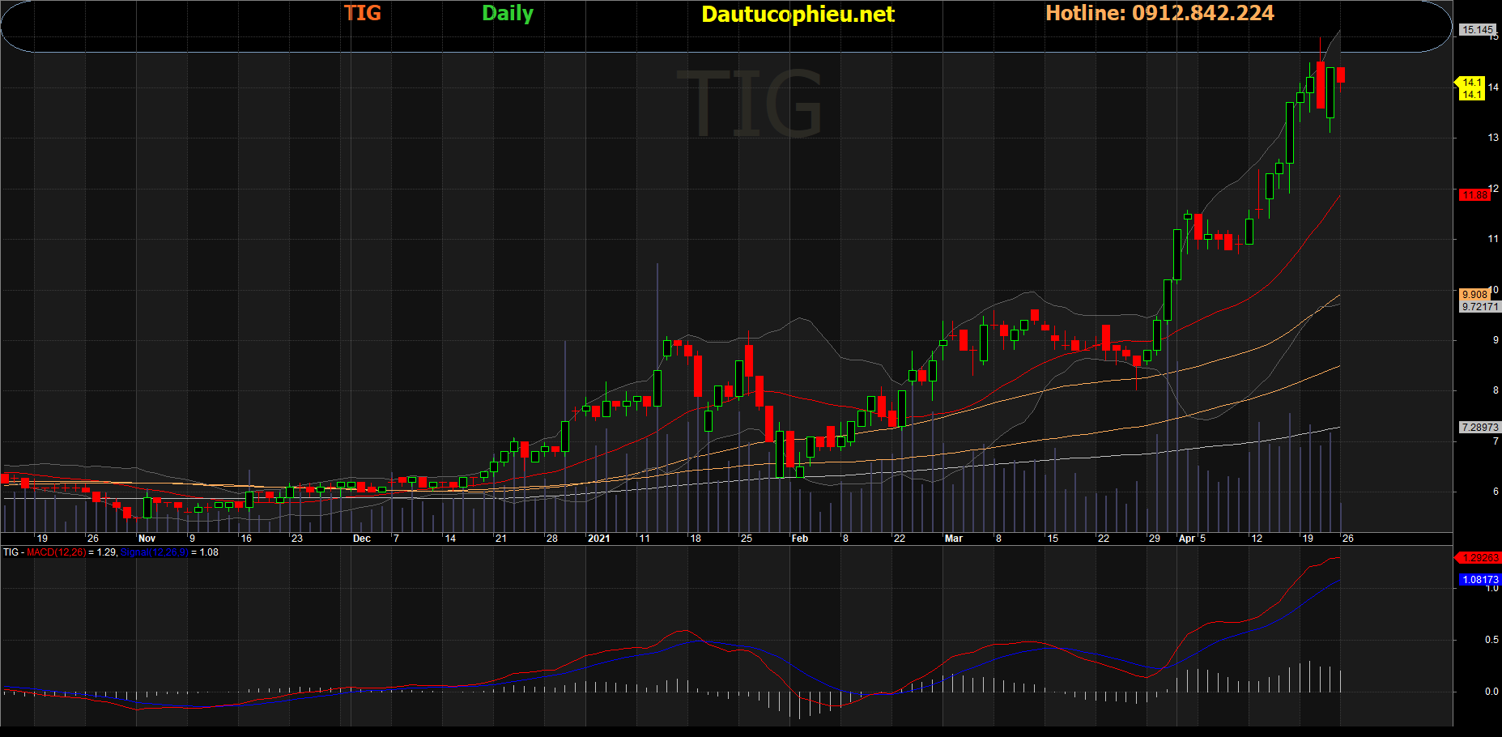Image resolution: width=1502 pixels, height=737 pixels.
Task: Click the Nov marker on date axis
Action: pos(147,539)
